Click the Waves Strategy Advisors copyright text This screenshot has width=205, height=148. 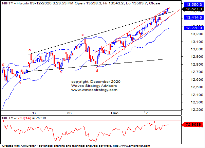click(x=94, y=86)
